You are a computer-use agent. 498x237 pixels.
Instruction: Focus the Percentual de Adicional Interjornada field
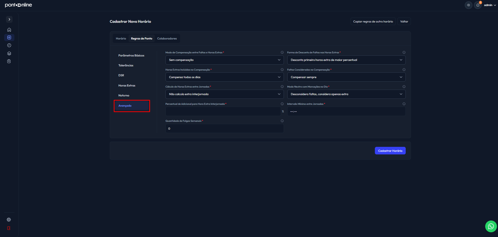click(x=223, y=111)
